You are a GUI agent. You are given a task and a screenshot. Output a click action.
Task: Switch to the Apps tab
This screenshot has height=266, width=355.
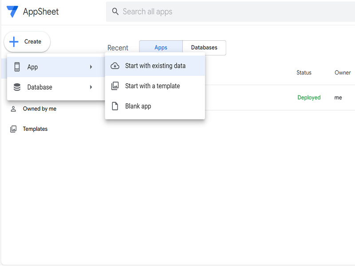(161, 48)
